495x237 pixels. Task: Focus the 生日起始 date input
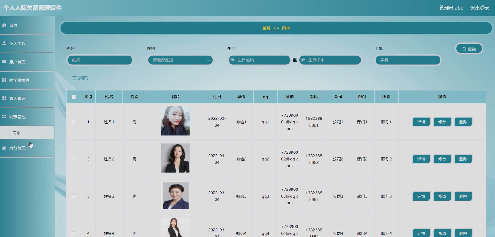259,60
